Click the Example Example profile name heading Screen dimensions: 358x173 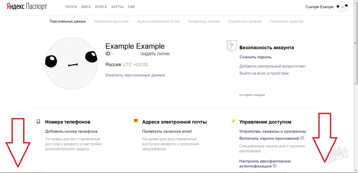(135, 46)
